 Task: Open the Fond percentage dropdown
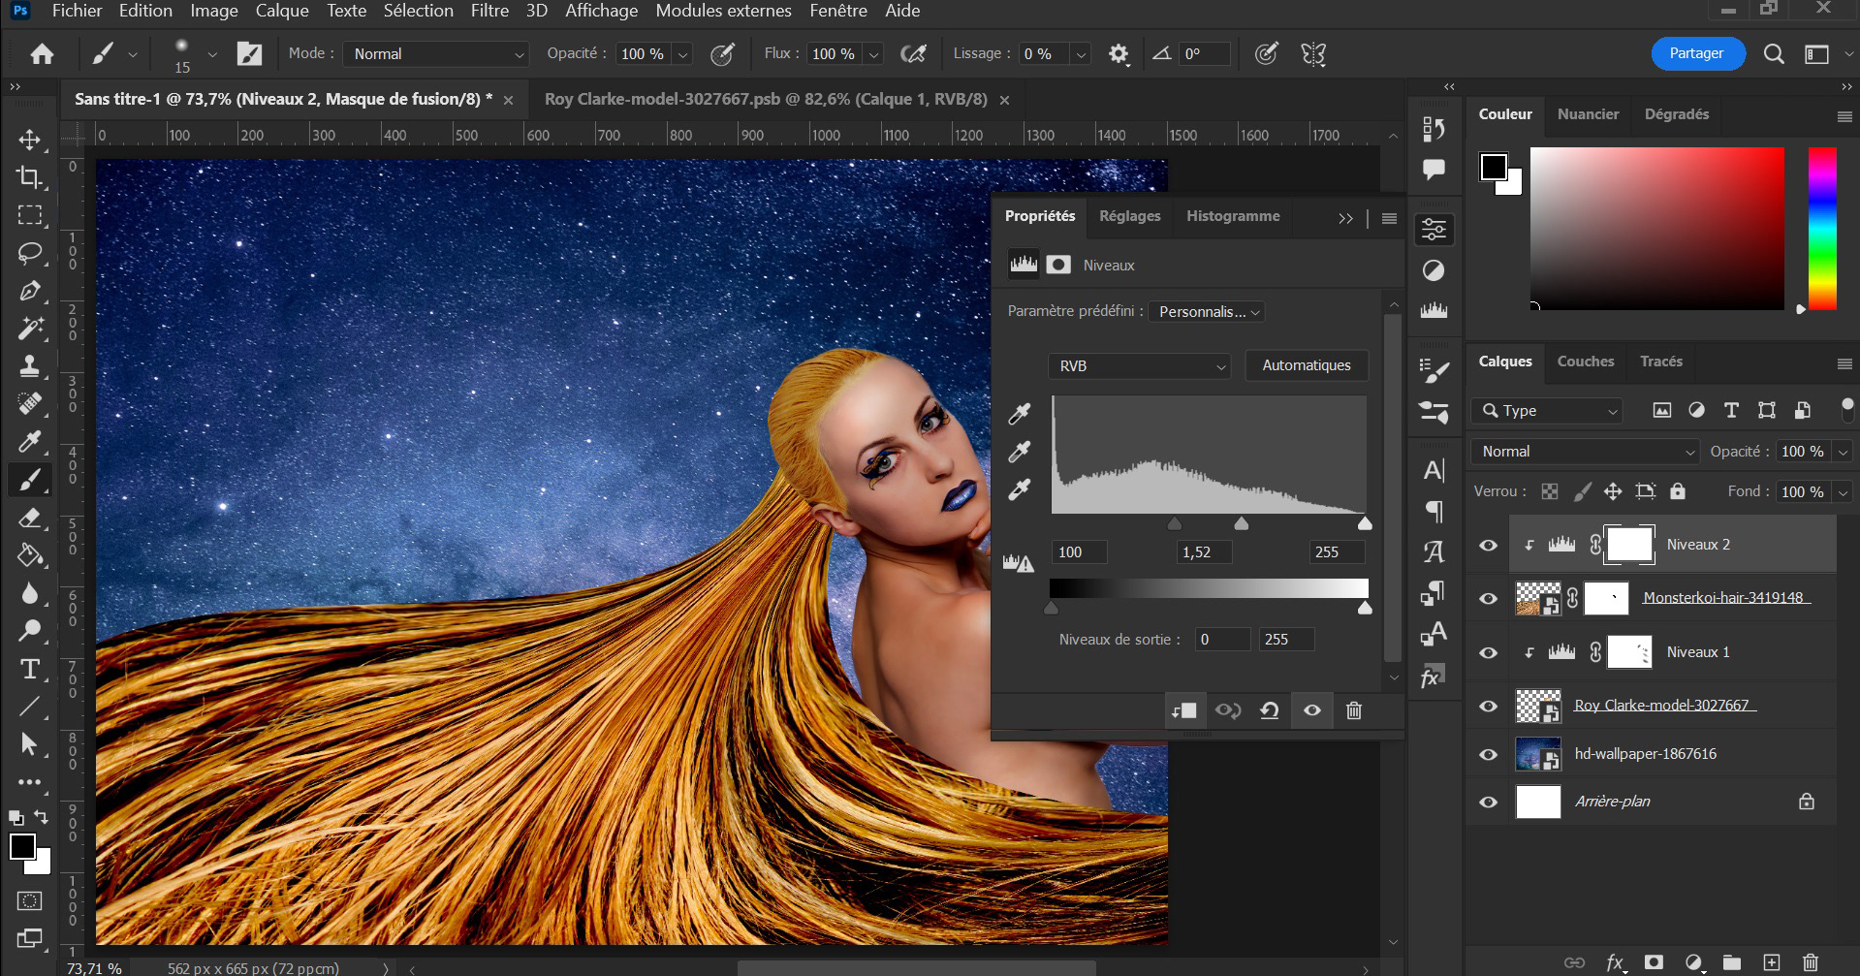point(1844,492)
